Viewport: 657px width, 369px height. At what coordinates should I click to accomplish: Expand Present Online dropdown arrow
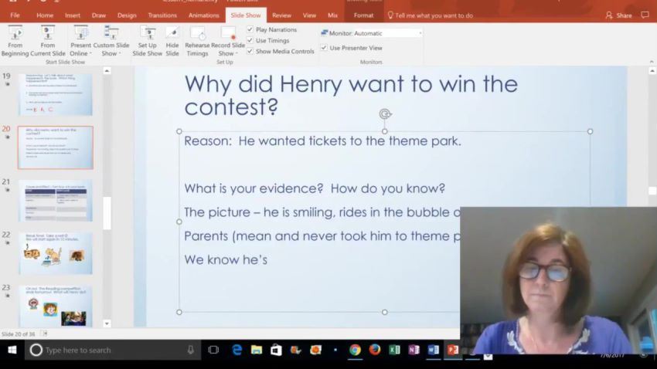pos(90,53)
